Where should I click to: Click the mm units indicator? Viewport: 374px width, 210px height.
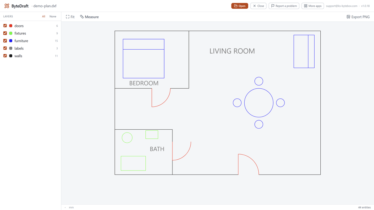coord(71,207)
